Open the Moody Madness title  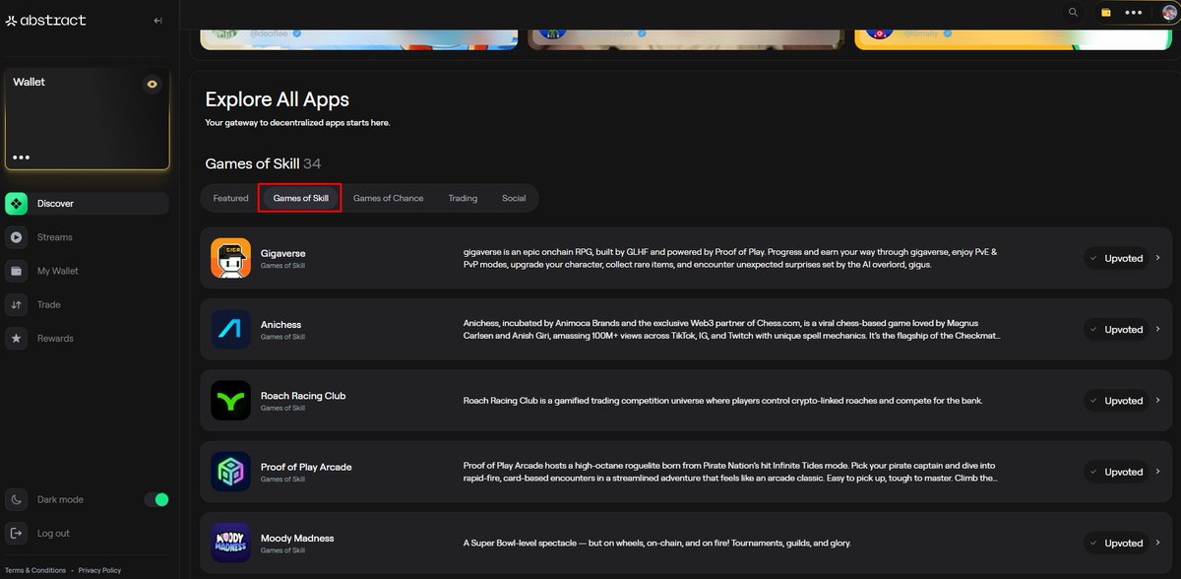297,538
